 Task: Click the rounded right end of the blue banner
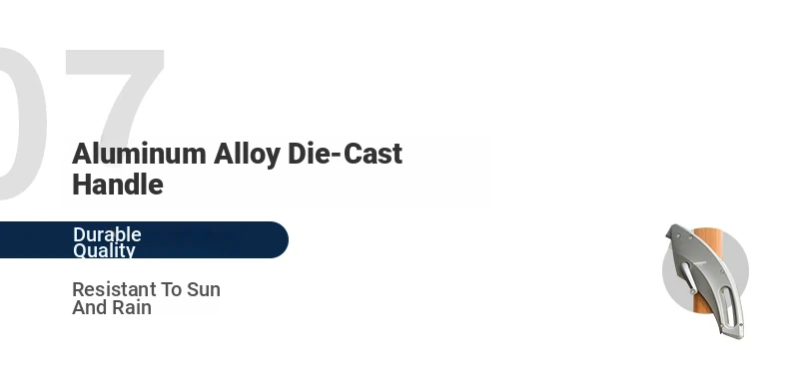pos(278,239)
